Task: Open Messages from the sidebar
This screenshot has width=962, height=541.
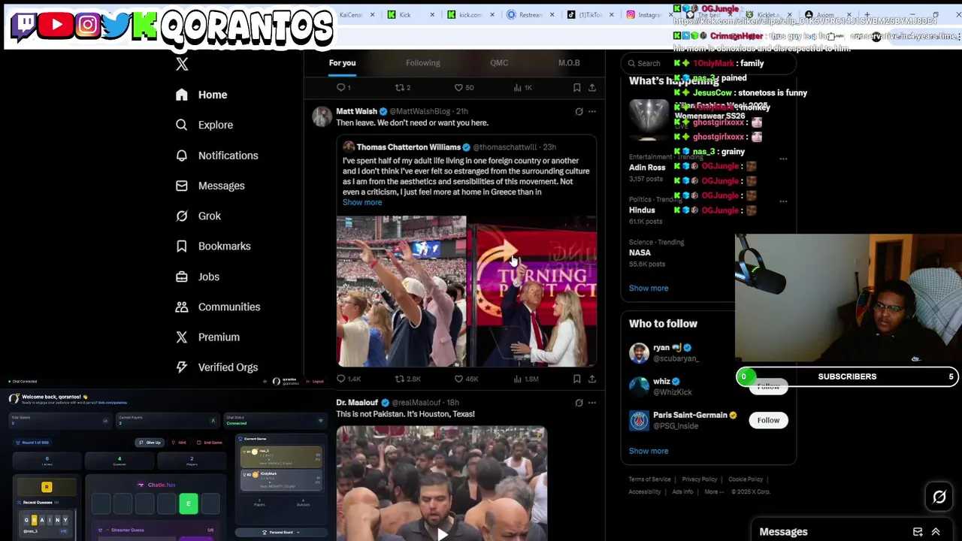Action: click(x=210, y=186)
